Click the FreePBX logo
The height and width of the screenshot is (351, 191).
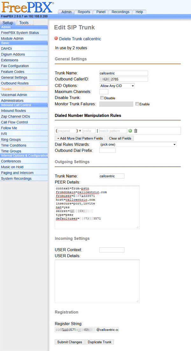click(27, 7)
